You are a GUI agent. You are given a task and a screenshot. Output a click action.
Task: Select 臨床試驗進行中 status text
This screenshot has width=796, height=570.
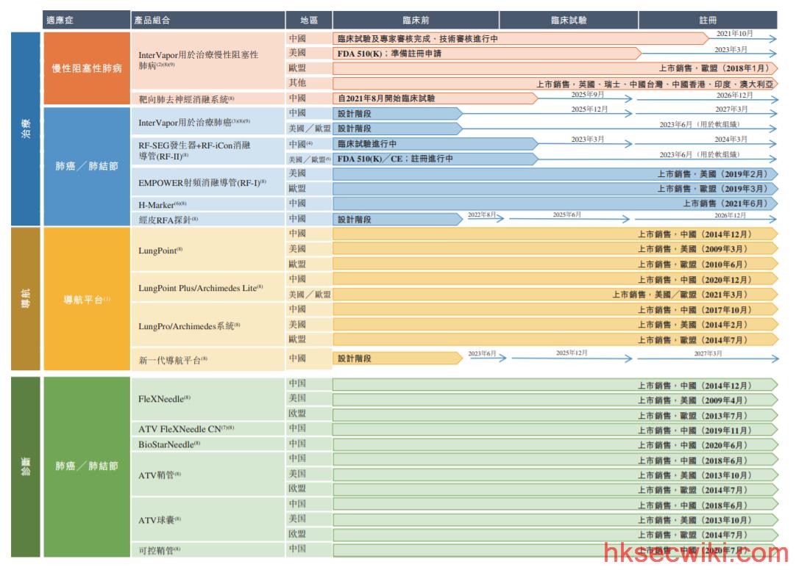pos(367,144)
